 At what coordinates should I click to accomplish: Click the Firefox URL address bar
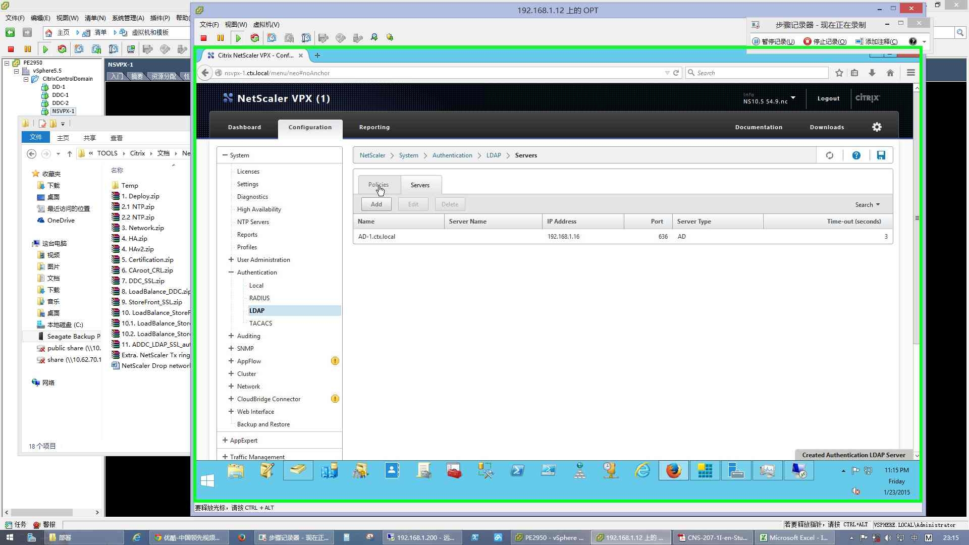(x=439, y=73)
